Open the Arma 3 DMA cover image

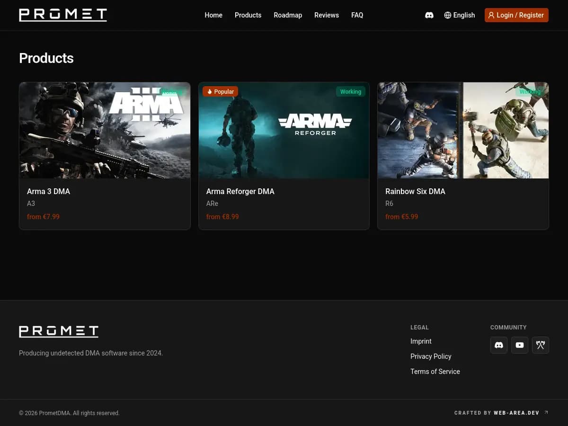coord(105,130)
